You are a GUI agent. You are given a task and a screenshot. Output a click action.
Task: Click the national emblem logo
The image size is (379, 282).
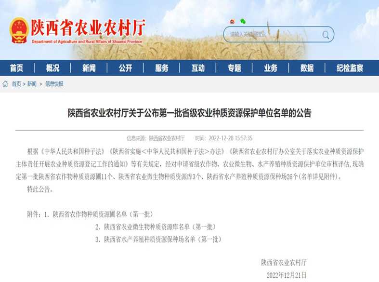(x=19, y=30)
